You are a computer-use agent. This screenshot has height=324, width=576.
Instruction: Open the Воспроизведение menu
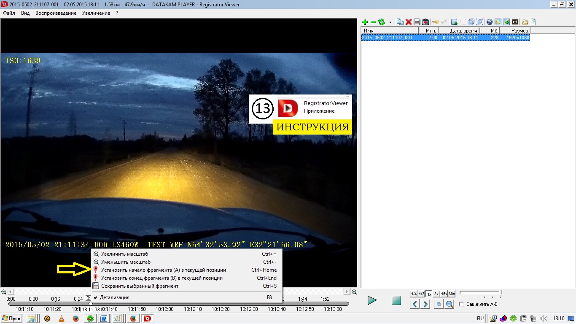[56, 13]
